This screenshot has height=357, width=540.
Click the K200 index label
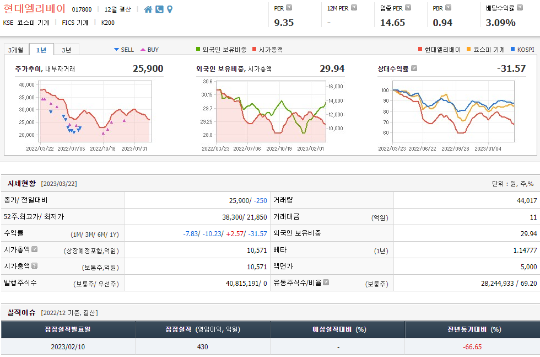pos(108,23)
